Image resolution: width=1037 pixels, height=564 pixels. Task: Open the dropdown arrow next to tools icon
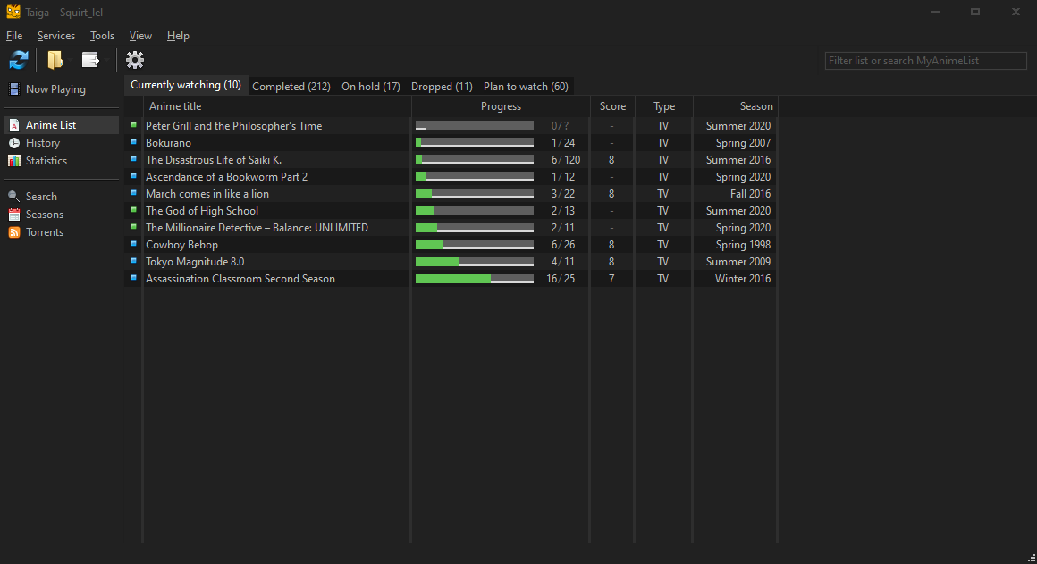point(105,60)
